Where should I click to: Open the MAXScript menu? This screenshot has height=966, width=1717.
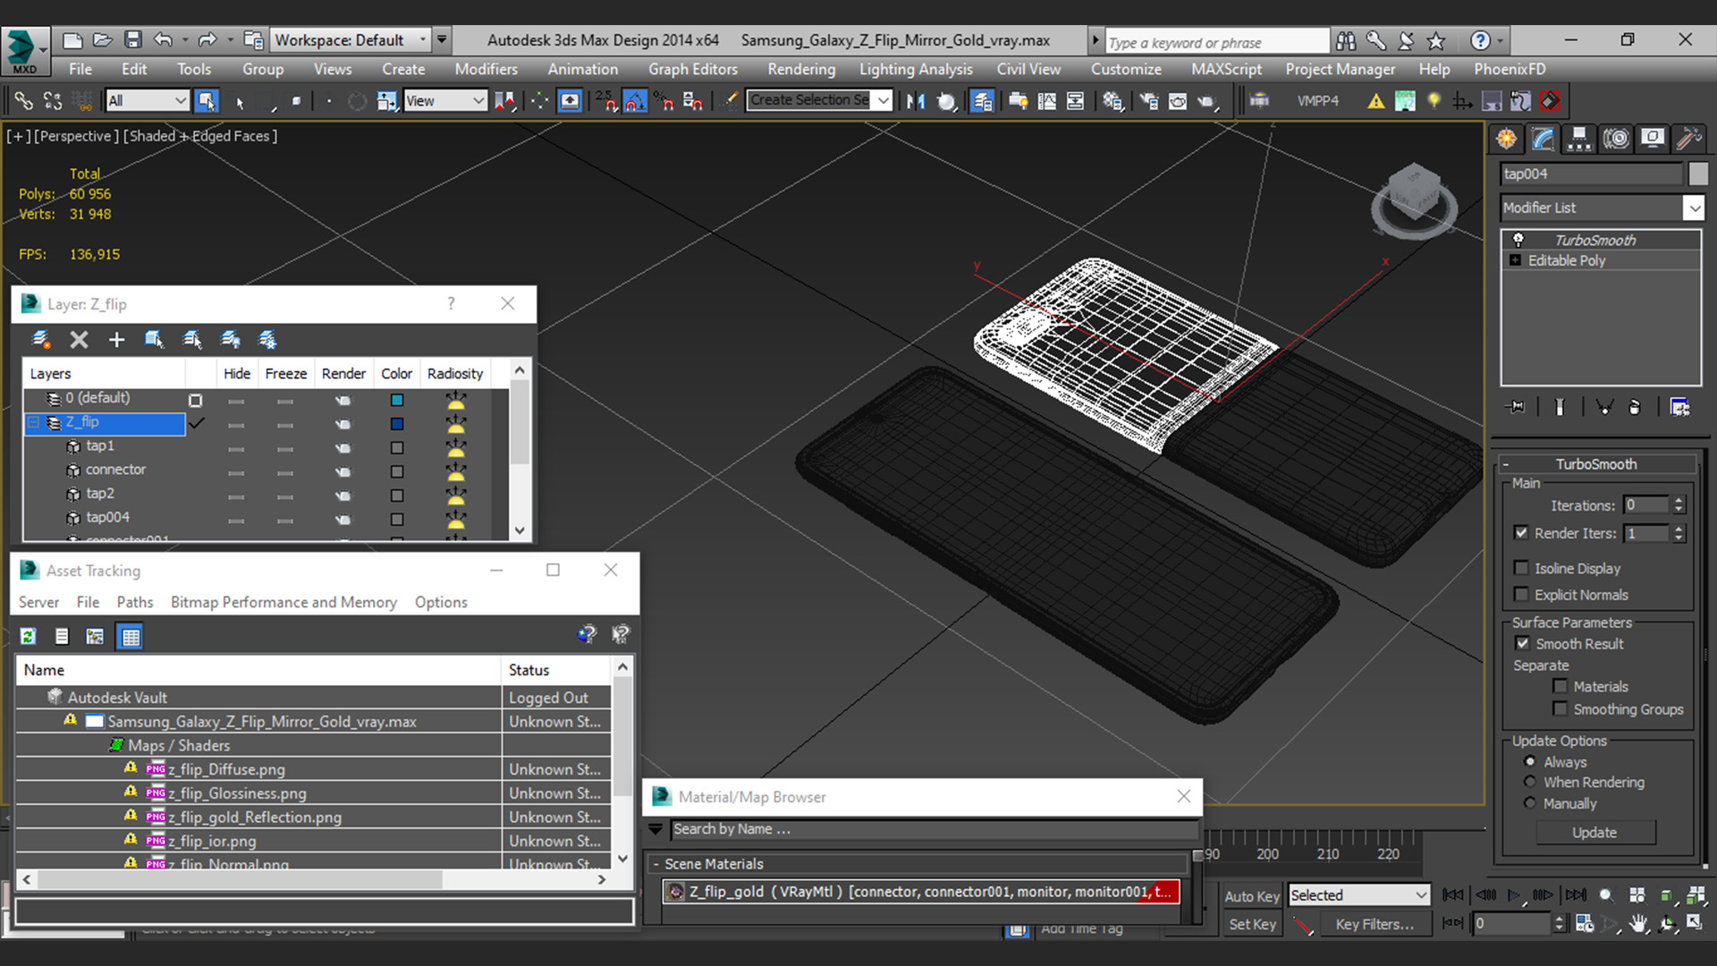coord(1227,69)
